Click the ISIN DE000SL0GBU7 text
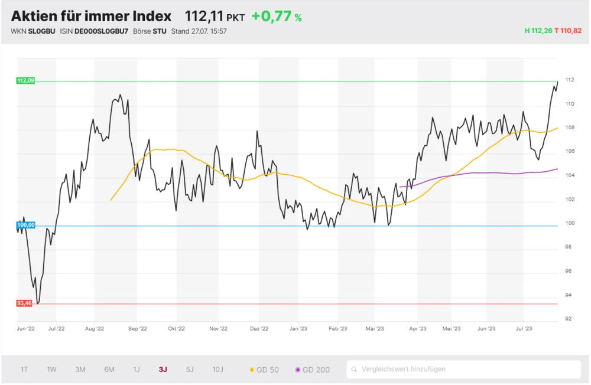Image resolution: width=591 pixels, height=385 pixels. click(102, 31)
